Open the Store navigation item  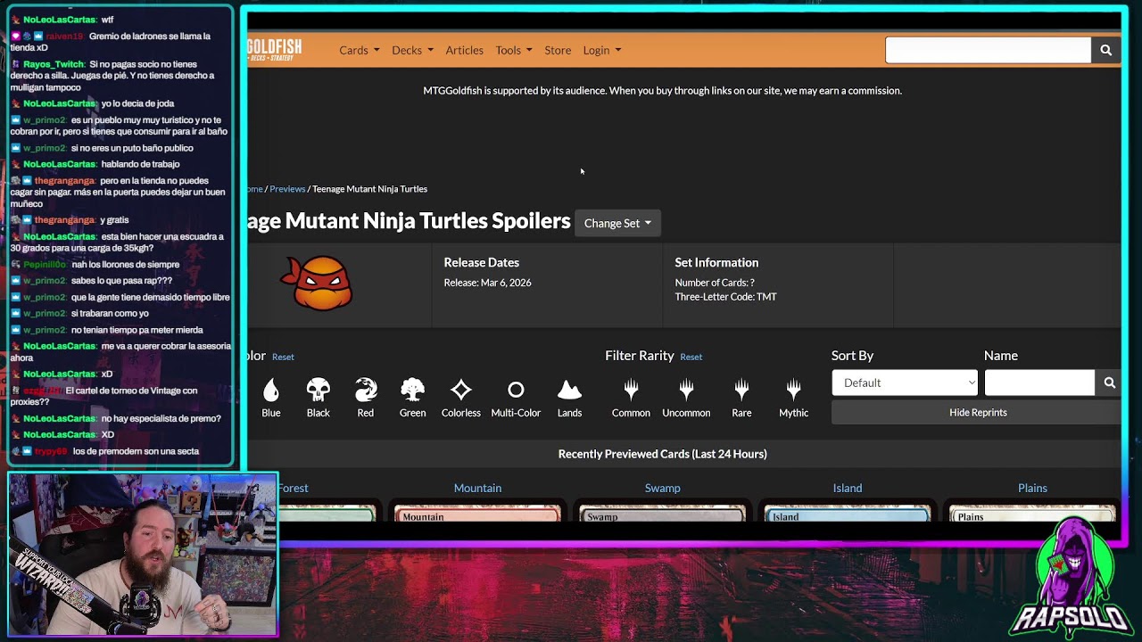pyautogui.click(x=558, y=50)
